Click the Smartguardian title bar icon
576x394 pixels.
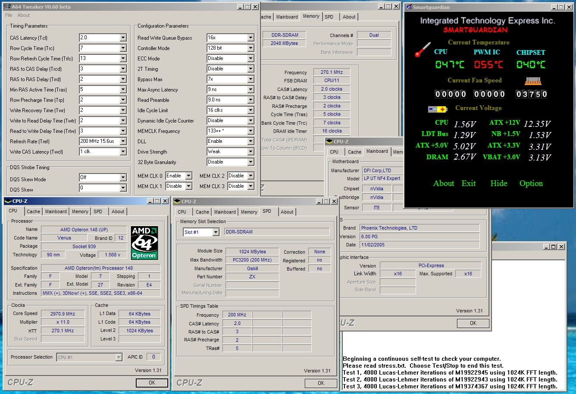point(408,7)
